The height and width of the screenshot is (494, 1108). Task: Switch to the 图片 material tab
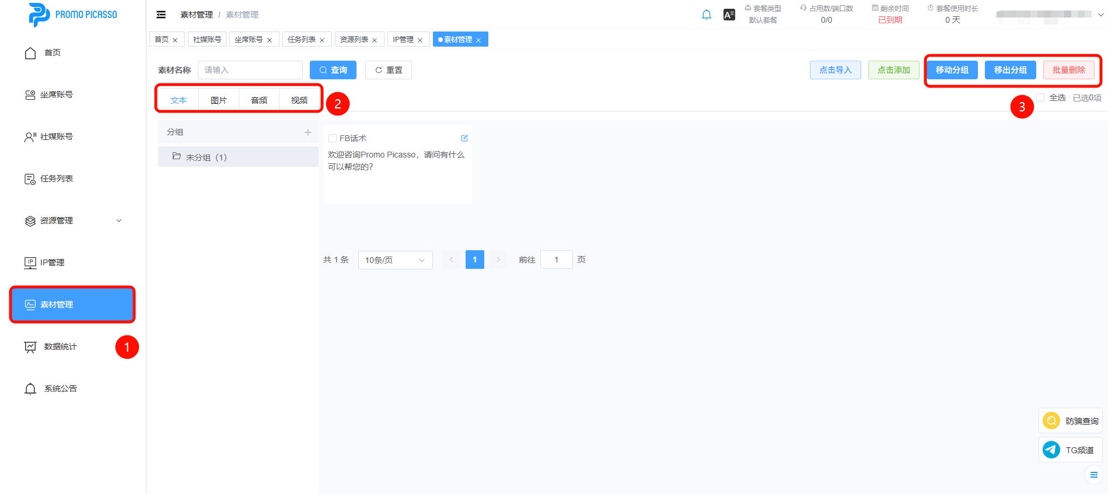[219, 100]
